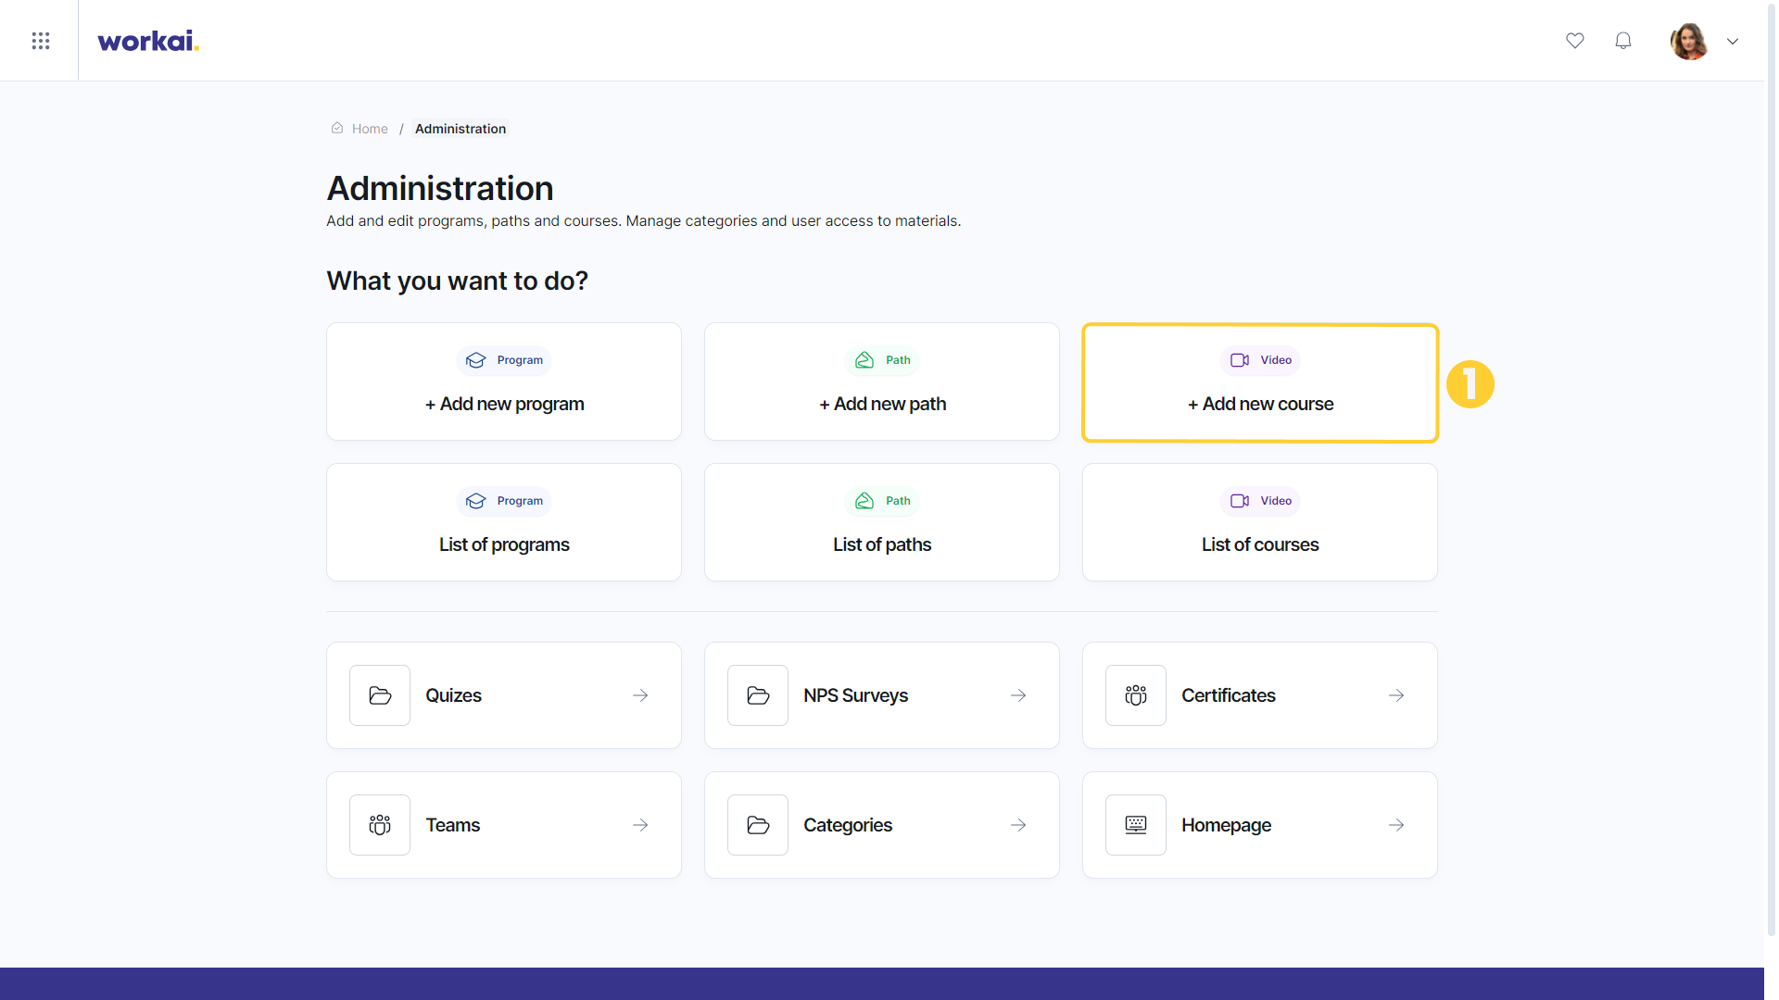Click Video icon on List of courses
The height and width of the screenshot is (1000, 1779).
1240,501
